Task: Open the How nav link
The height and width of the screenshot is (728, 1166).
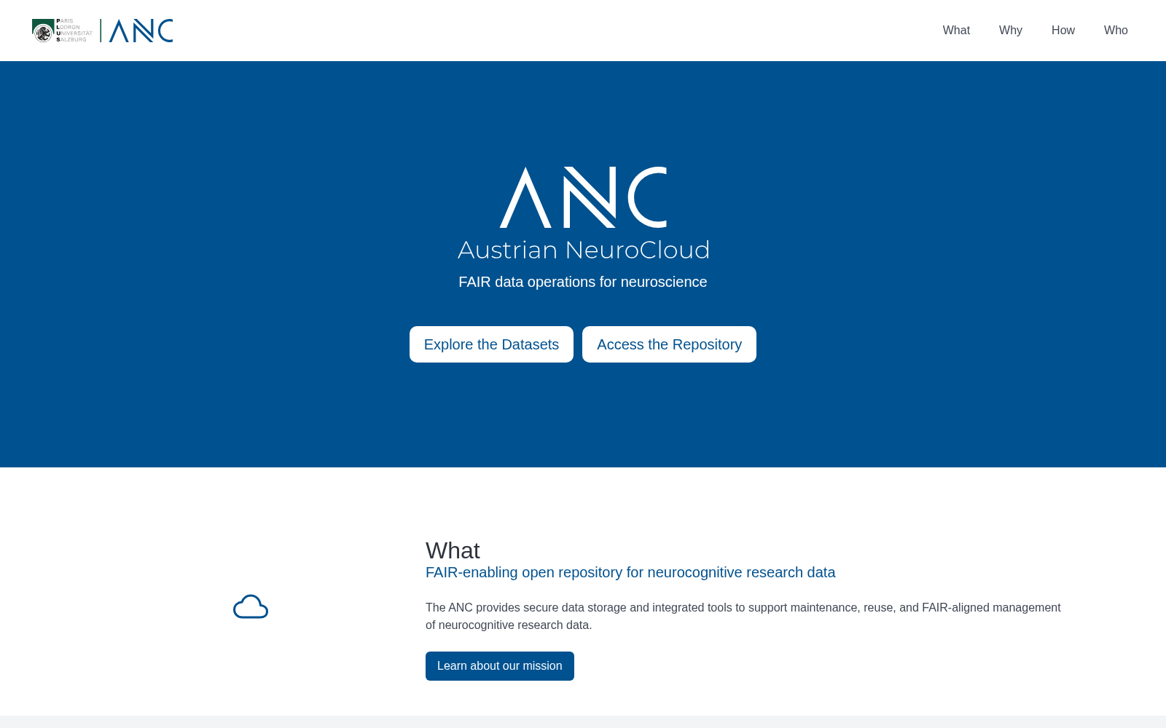Action: point(1063,31)
